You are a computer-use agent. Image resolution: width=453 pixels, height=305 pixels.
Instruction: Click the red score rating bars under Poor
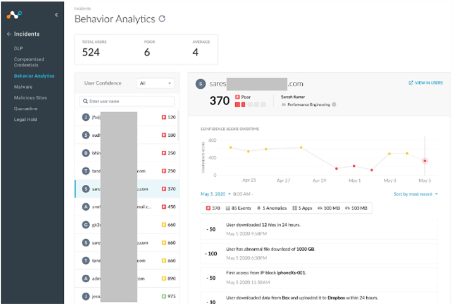click(x=250, y=105)
